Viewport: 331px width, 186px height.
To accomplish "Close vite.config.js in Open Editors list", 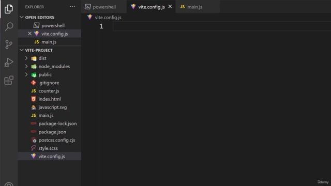I will tap(30, 34).
